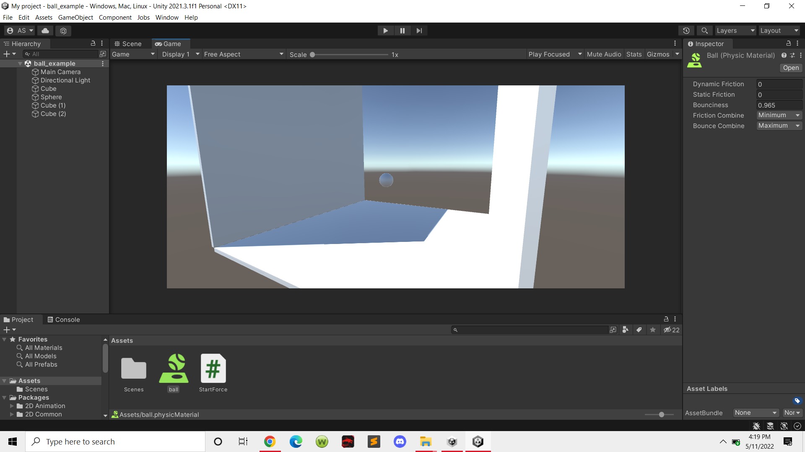This screenshot has height=452, width=805.
Task: Open the Physic Material presets icon
Action: (x=792, y=55)
